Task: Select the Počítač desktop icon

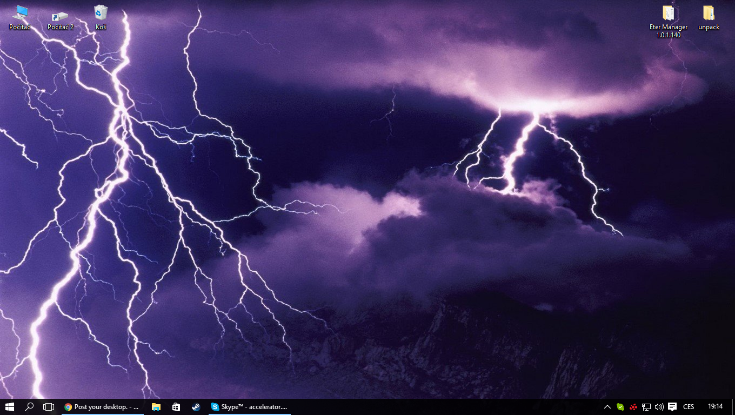Action: point(20,17)
